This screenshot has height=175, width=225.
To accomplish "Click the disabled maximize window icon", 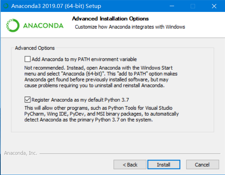I will 193,6.
